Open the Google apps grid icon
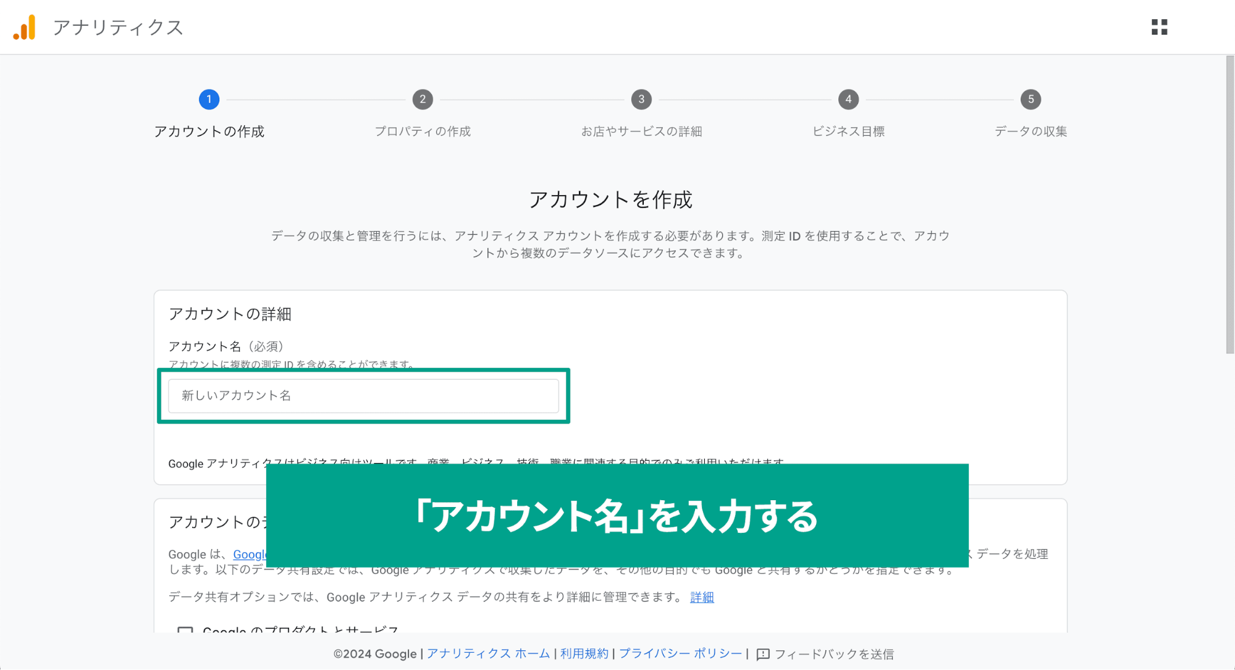The width and height of the screenshot is (1235, 670). pos(1159,27)
